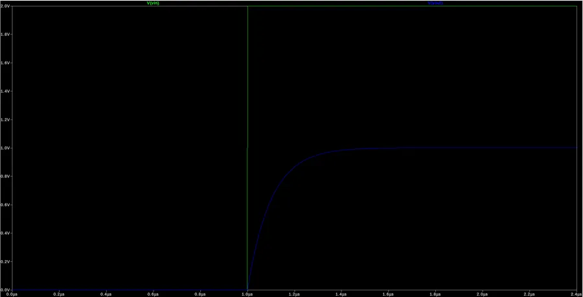Click the 1.4V vertical axis label

[x=5, y=91]
